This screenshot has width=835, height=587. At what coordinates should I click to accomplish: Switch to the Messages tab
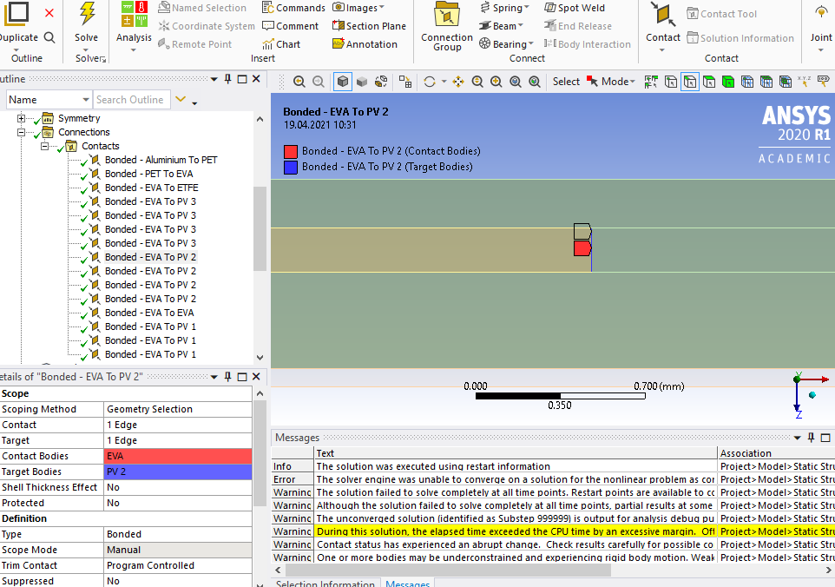coord(407,583)
